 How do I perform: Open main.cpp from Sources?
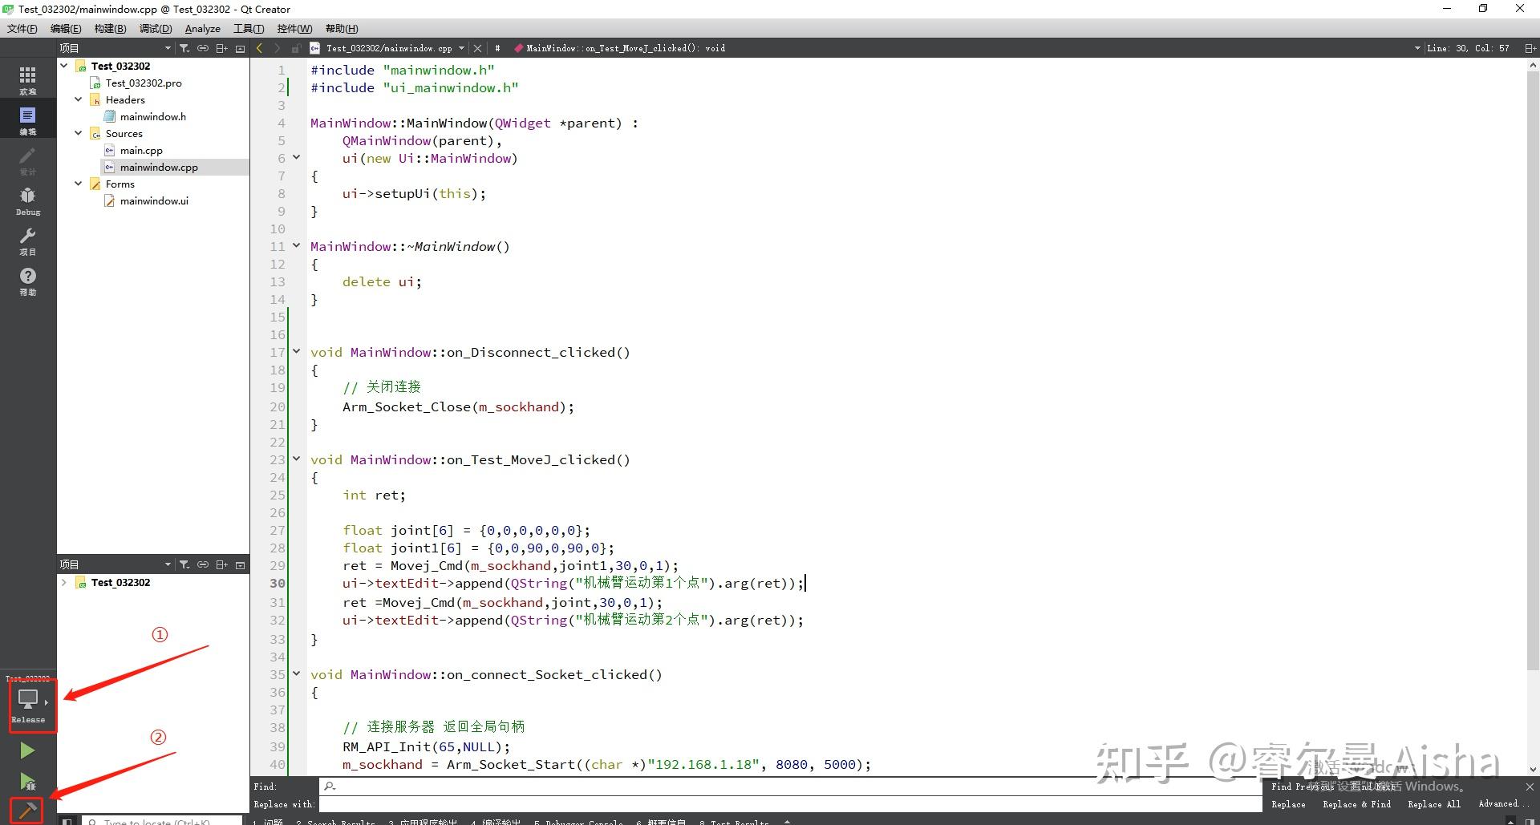pyautogui.click(x=141, y=150)
